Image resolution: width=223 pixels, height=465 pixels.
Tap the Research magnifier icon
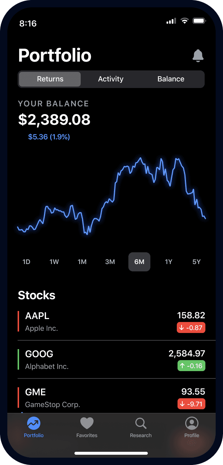click(x=141, y=424)
